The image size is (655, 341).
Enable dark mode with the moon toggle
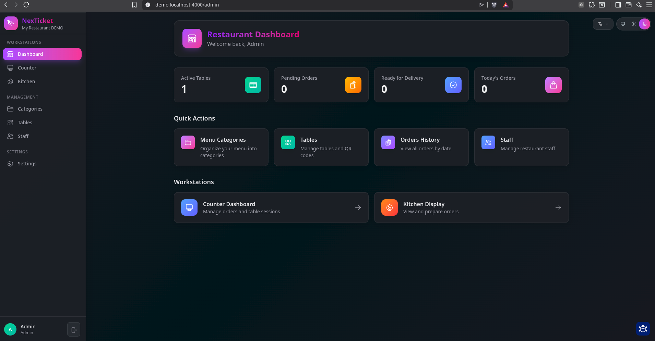click(x=644, y=24)
